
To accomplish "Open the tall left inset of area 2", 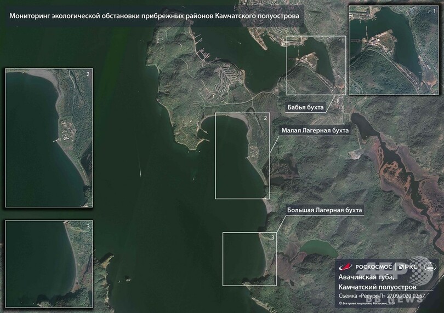I will 48,138.
